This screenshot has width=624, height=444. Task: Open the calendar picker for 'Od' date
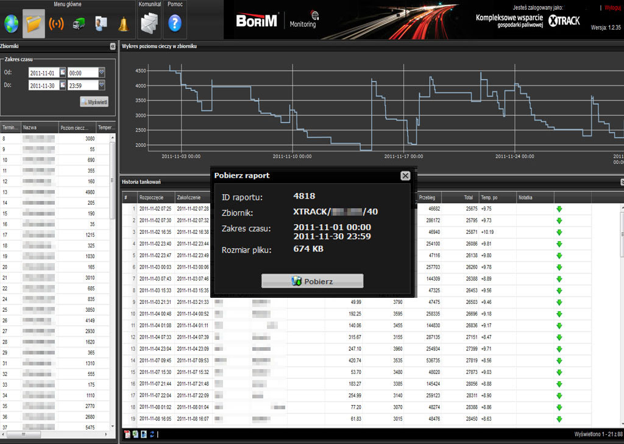click(62, 72)
